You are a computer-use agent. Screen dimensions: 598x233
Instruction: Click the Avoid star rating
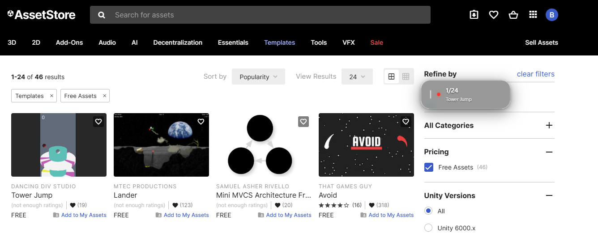pyautogui.click(x=334, y=205)
